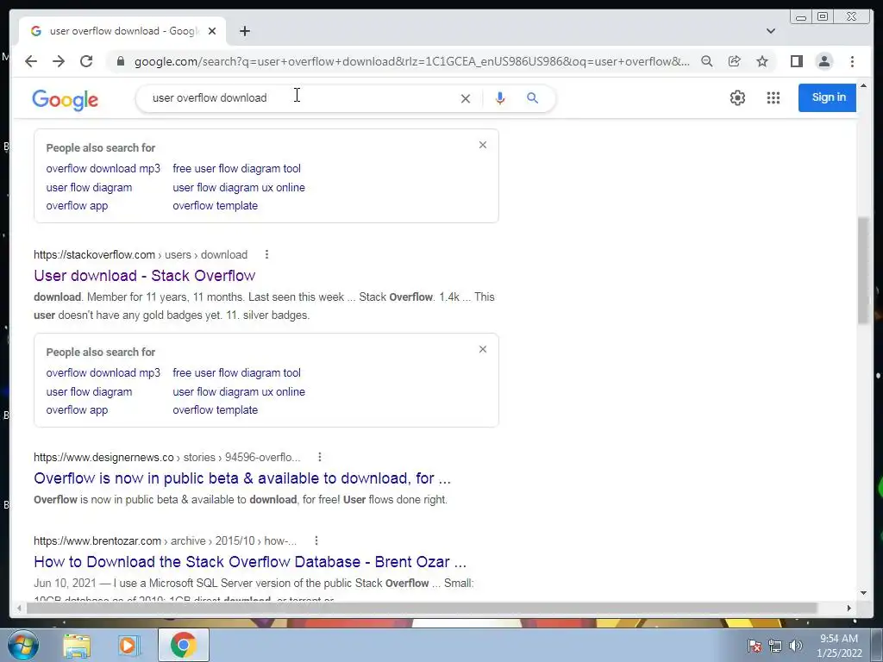Image resolution: width=883 pixels, height=662 pixels.
Task: Click the brentozar.com breadcrumb URL
Action: (x=165, y=540)
